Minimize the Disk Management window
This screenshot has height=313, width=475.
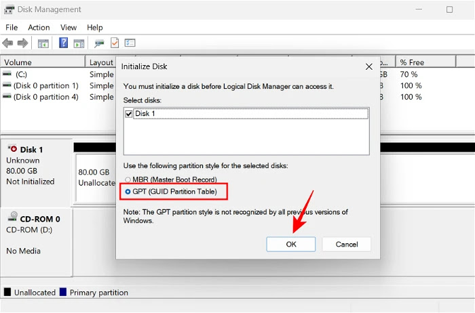click(x=419, y=9)
